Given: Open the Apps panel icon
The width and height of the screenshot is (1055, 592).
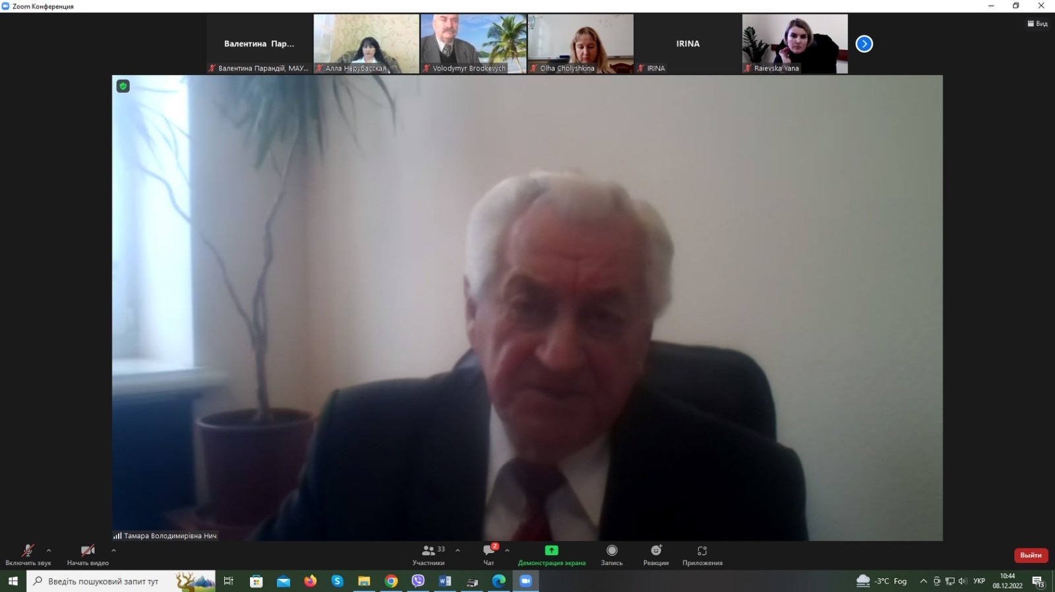Looking at the screenshot, I should coord(702,551).
